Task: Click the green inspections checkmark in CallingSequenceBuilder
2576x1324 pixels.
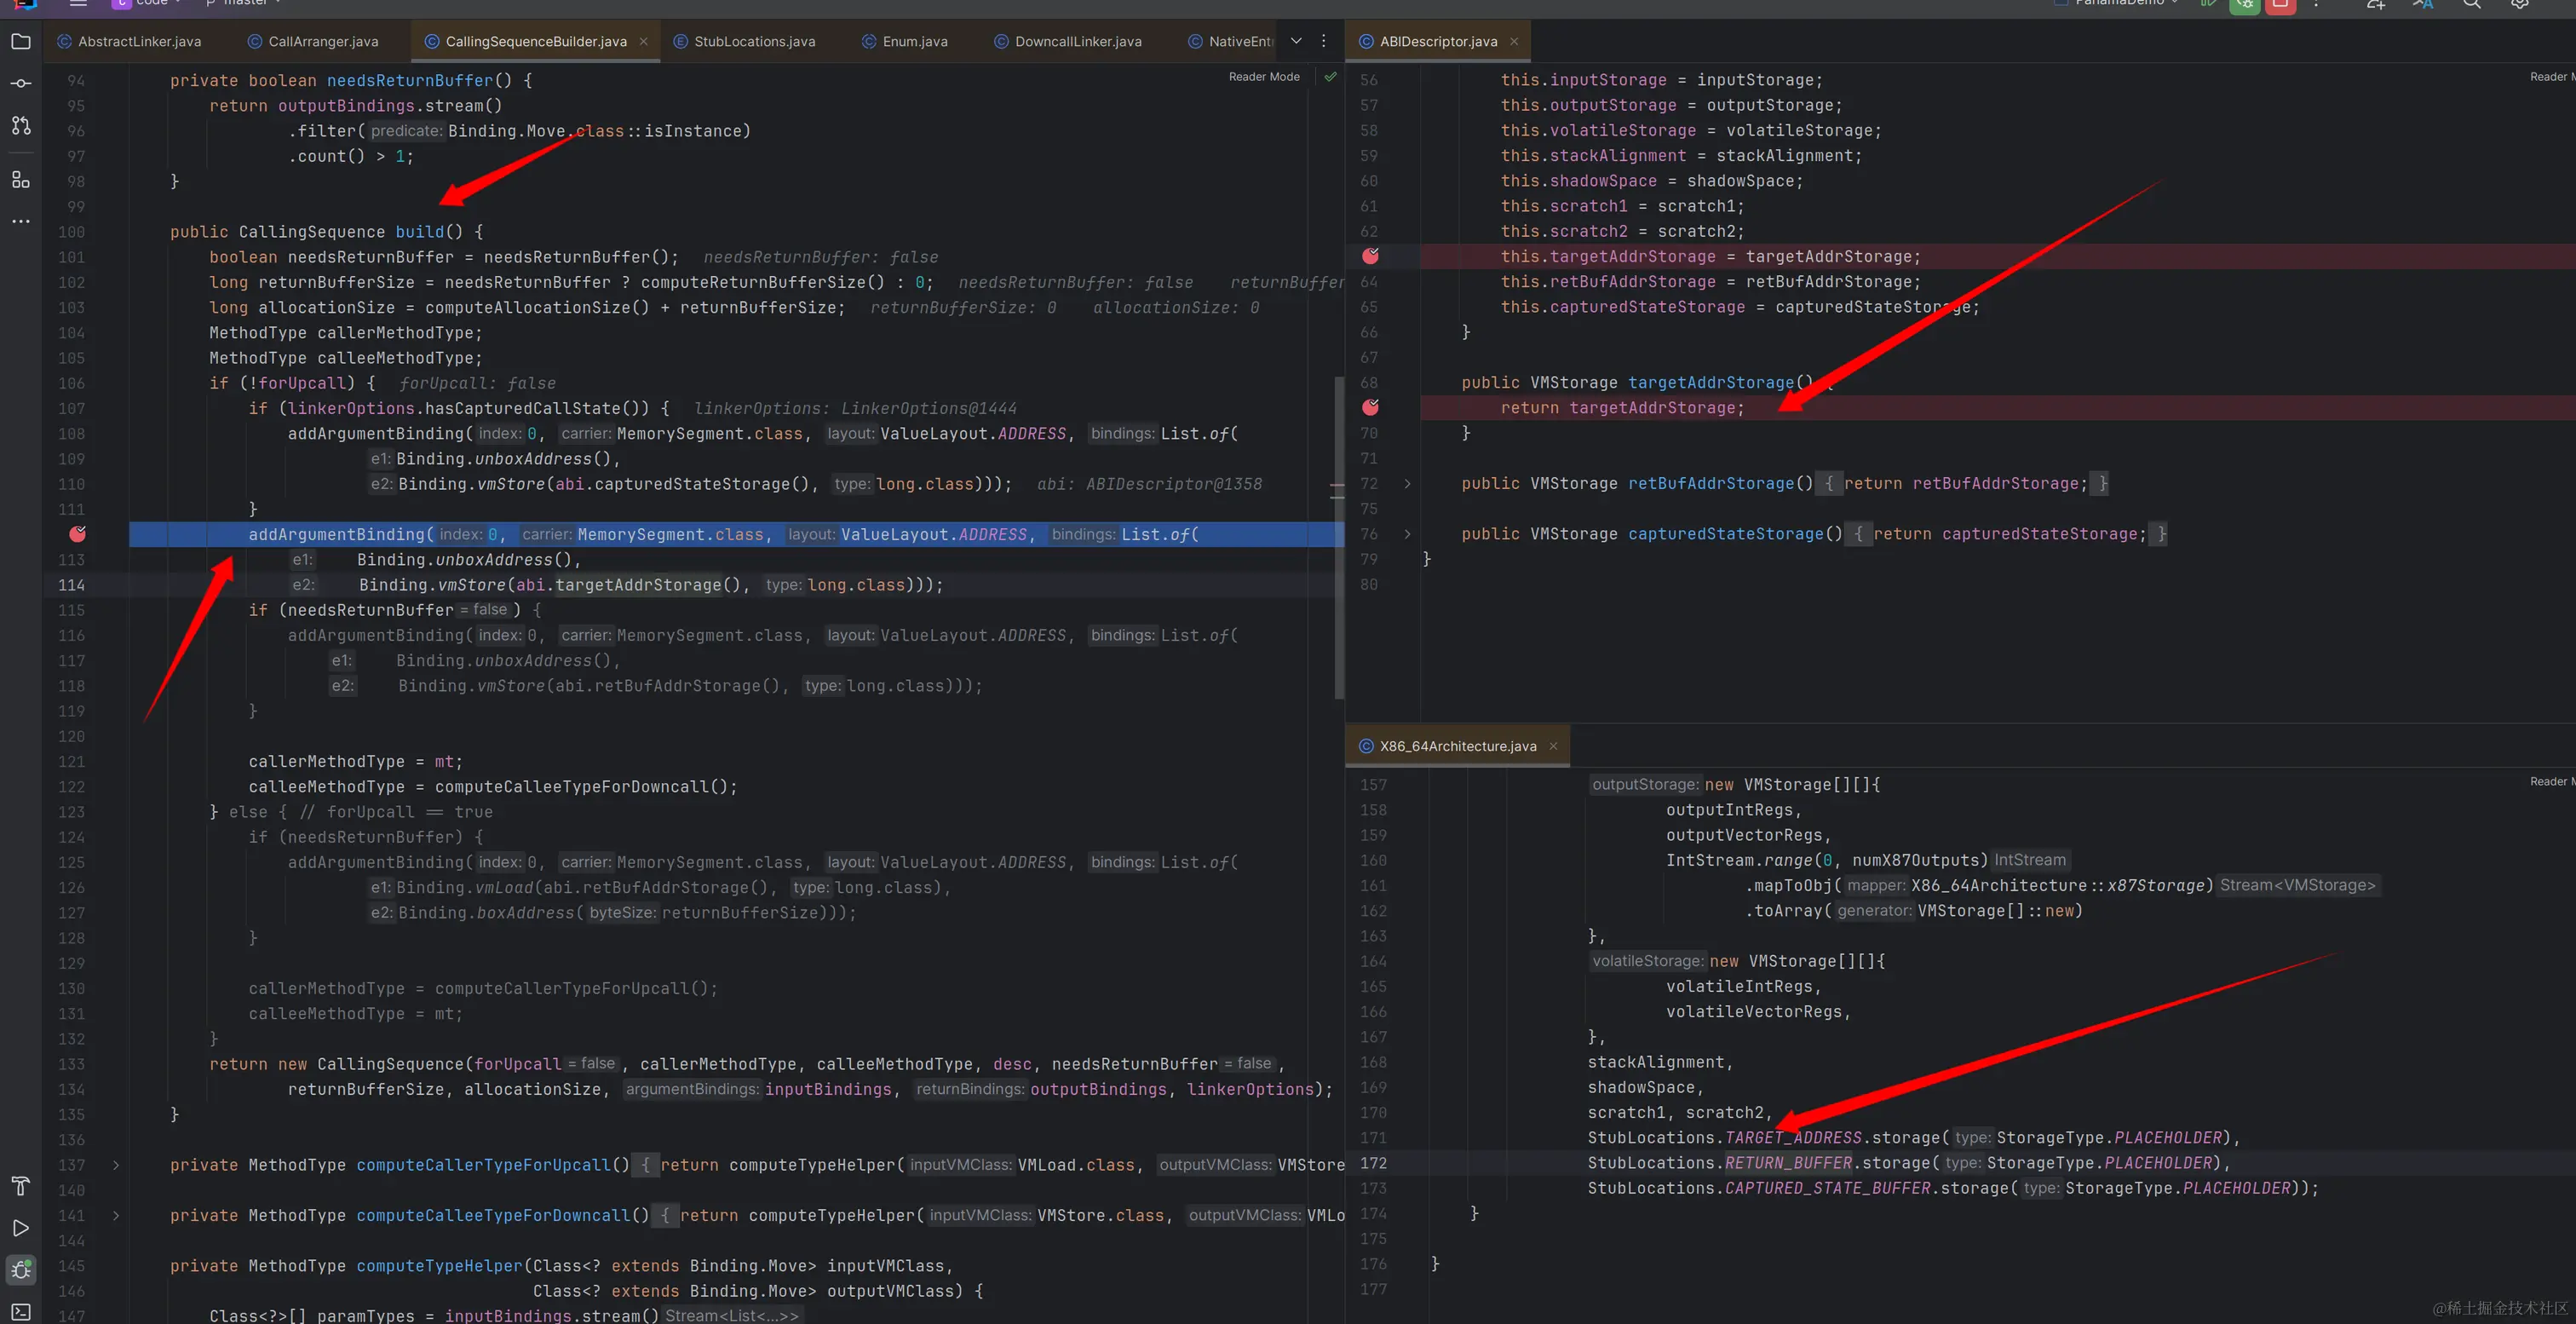Action: [x=1330, y=77]
